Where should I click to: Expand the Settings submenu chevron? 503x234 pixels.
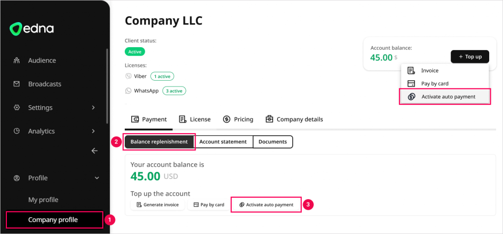pos(93,108)
